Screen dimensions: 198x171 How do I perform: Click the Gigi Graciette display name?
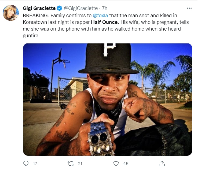tap(39, 8)
